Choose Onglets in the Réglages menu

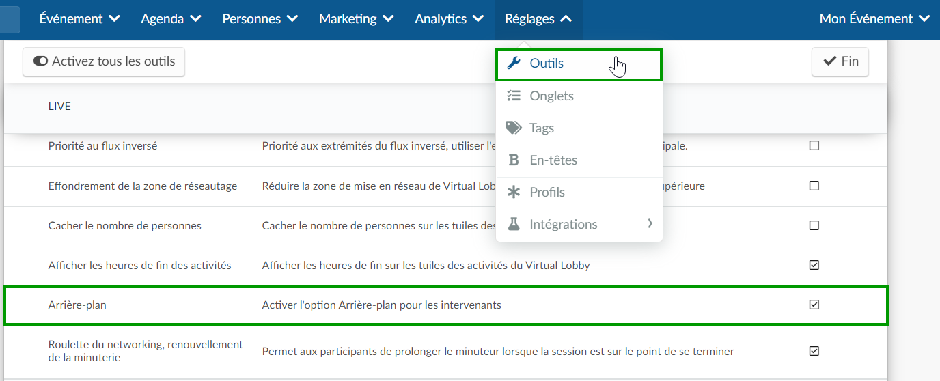[579, 96]
